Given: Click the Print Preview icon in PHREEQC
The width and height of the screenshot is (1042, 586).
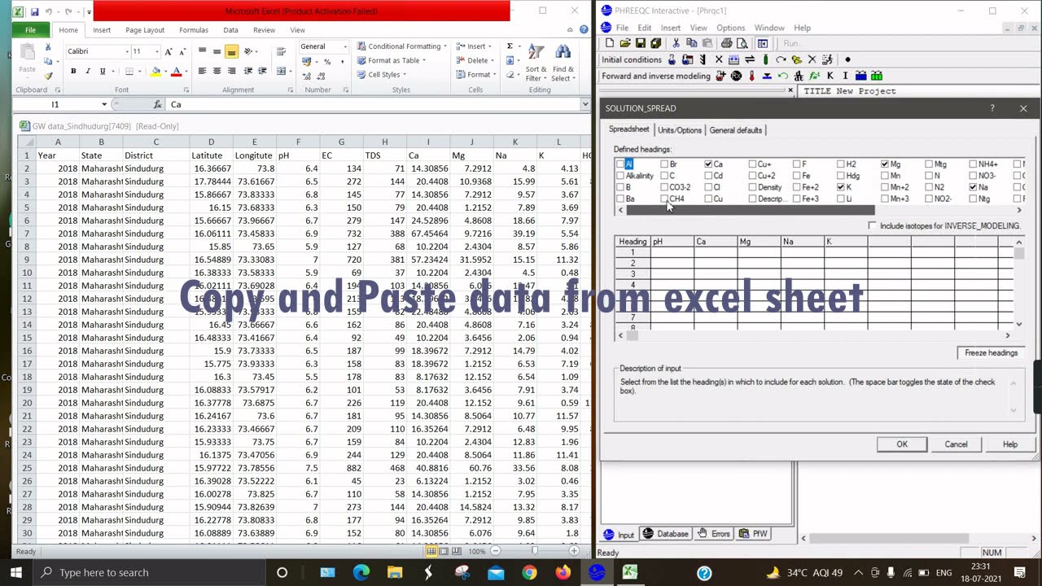Looking at the screenshot, I should coord(742,43).
